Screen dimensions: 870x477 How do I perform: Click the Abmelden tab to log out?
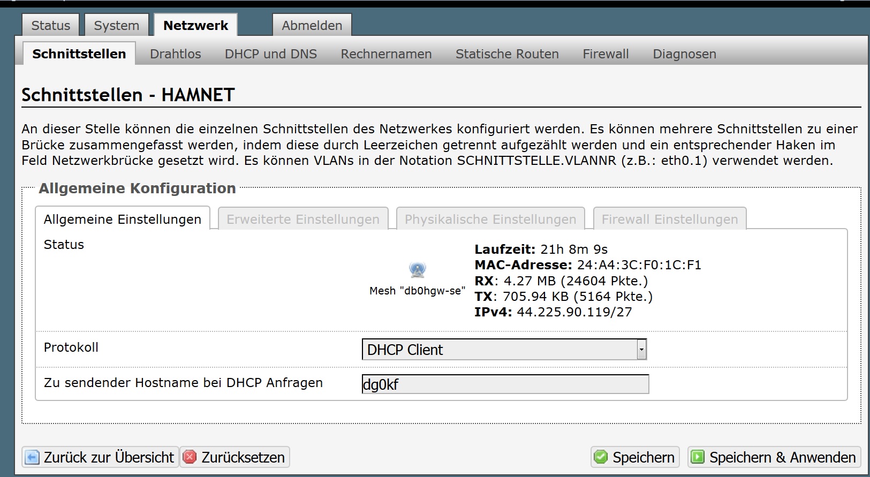312,25
